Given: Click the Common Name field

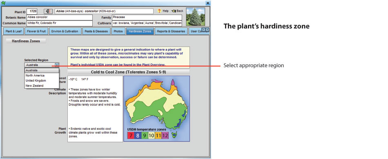Looking at the screenshot, I should click(x=59, y=24).
